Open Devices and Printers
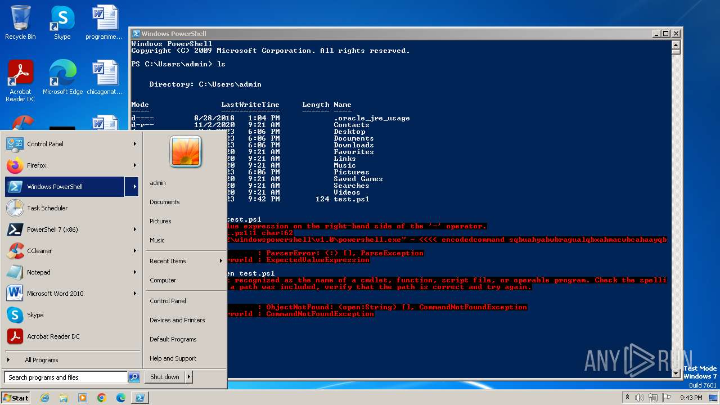Viewport: 720px width, 405px height. 186,320
